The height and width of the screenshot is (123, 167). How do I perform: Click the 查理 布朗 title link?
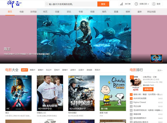coord(104,113)
